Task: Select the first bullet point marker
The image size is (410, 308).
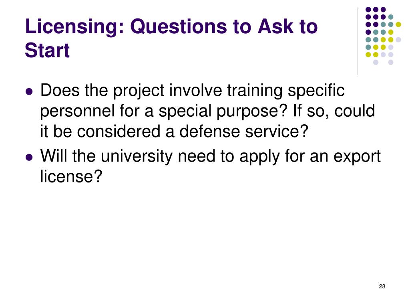Action: tap(29, 92)
